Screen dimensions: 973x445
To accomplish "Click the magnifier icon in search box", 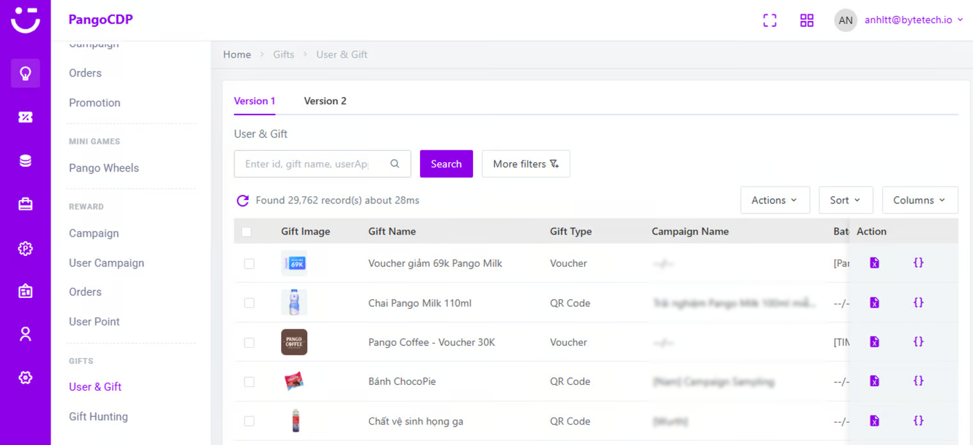I will click(395, 164).
